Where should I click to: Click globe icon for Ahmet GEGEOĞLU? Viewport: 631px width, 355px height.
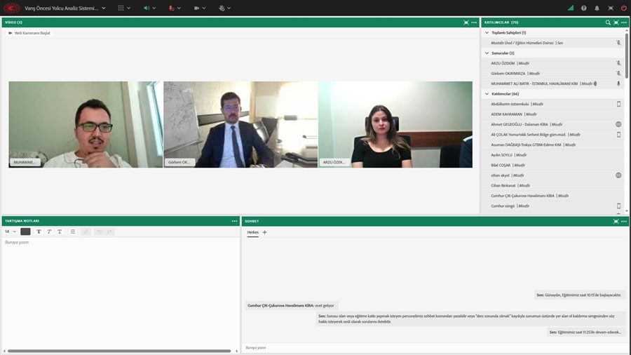[x=618, y=124]
